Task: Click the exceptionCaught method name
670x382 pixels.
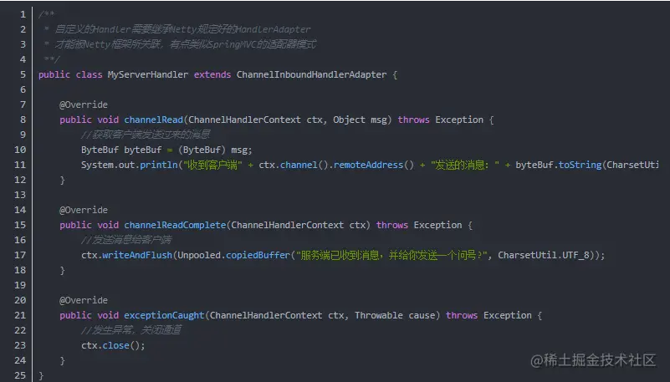Action: pos(164,315)
